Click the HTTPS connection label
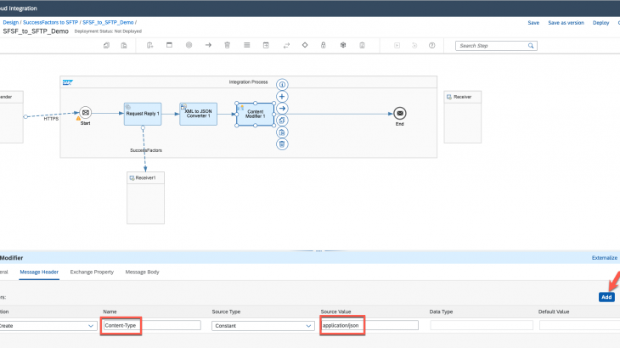 click(51, 119)
